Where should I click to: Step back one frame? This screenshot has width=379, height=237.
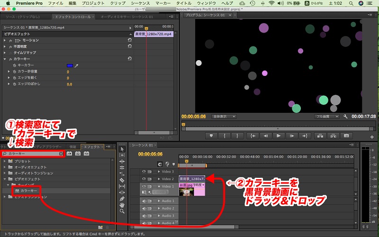point(266,136)
